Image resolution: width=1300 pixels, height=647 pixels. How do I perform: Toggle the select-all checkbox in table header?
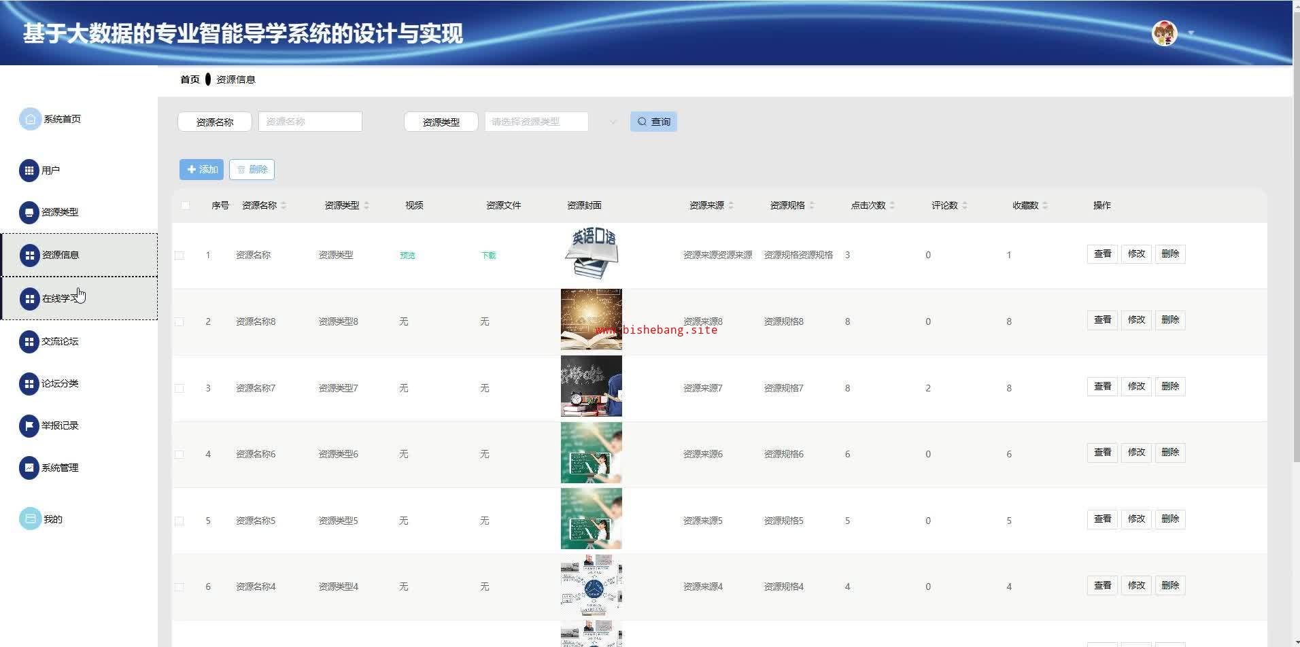click(x=186, y=205)
